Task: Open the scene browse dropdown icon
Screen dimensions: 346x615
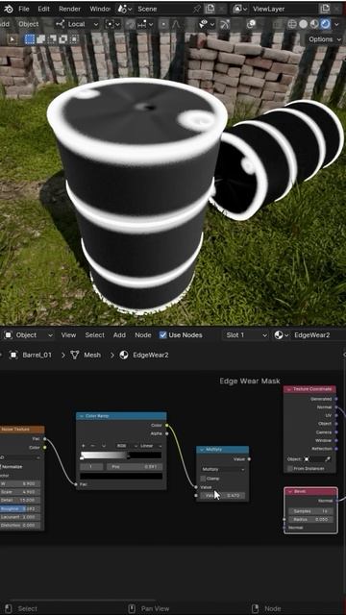Action: coord(125,9)
